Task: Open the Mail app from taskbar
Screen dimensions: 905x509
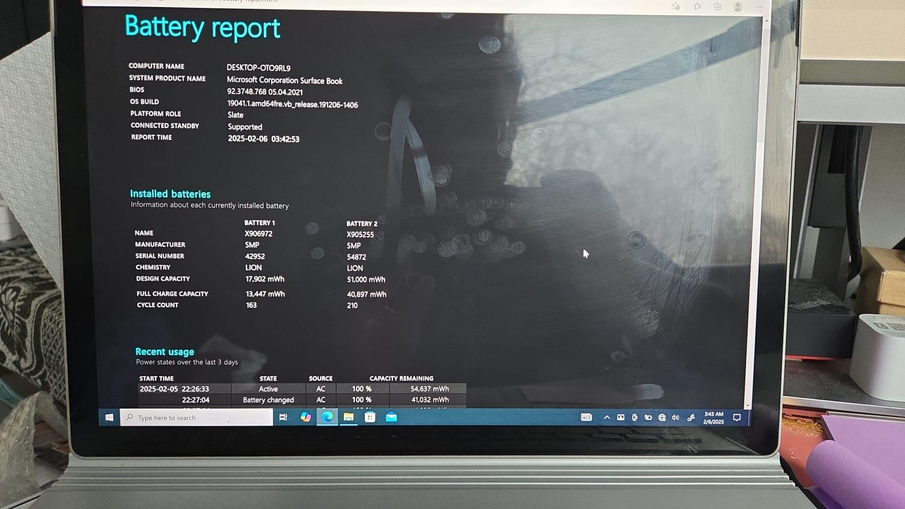Action: tap(391, 417)
